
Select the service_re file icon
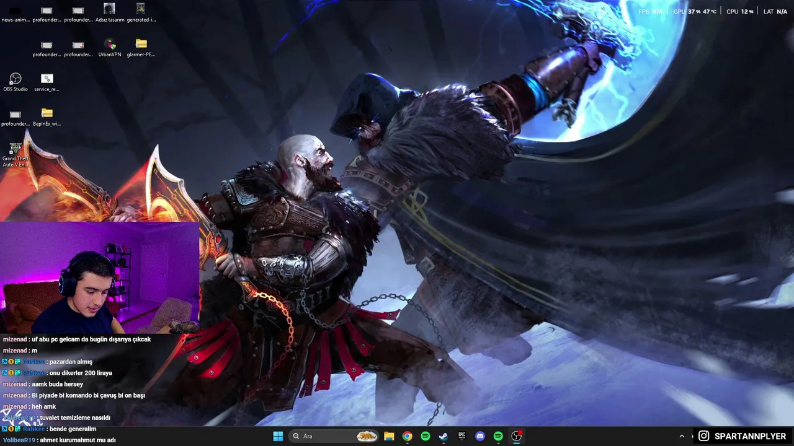pyautogui.click(x=47, y=82)
